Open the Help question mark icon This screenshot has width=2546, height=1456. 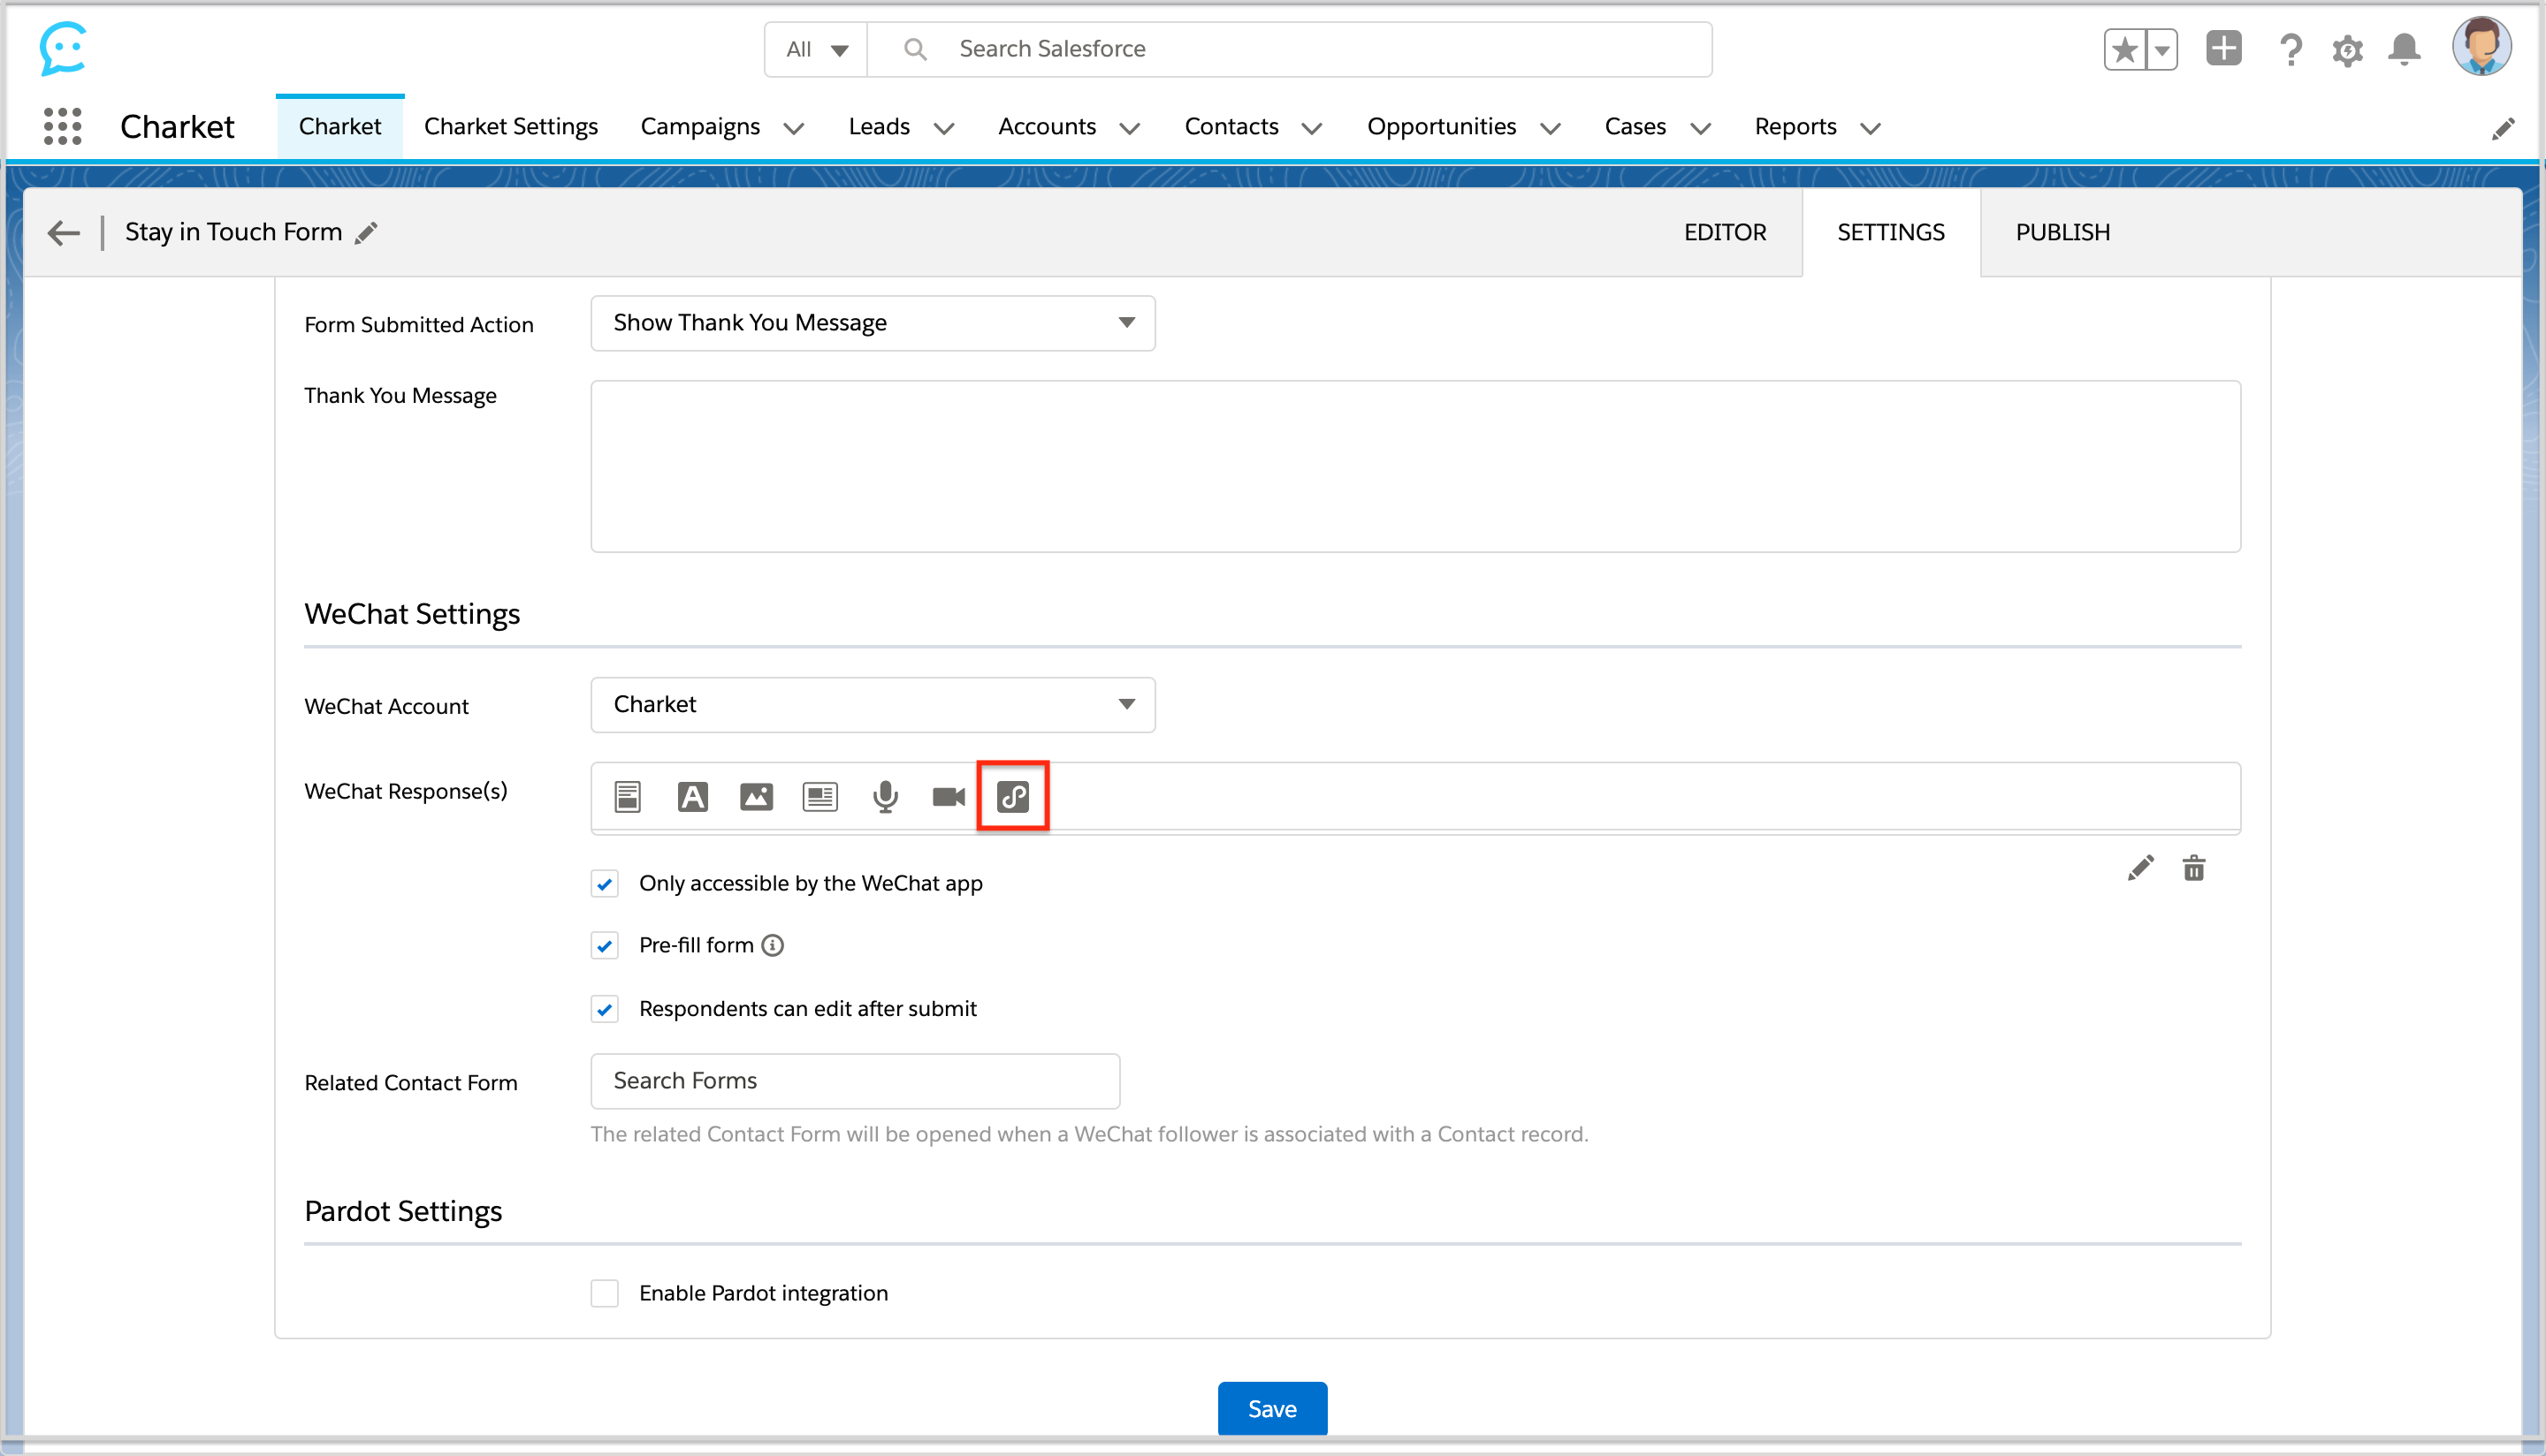pyautogui.click(x=2290, y=49)
